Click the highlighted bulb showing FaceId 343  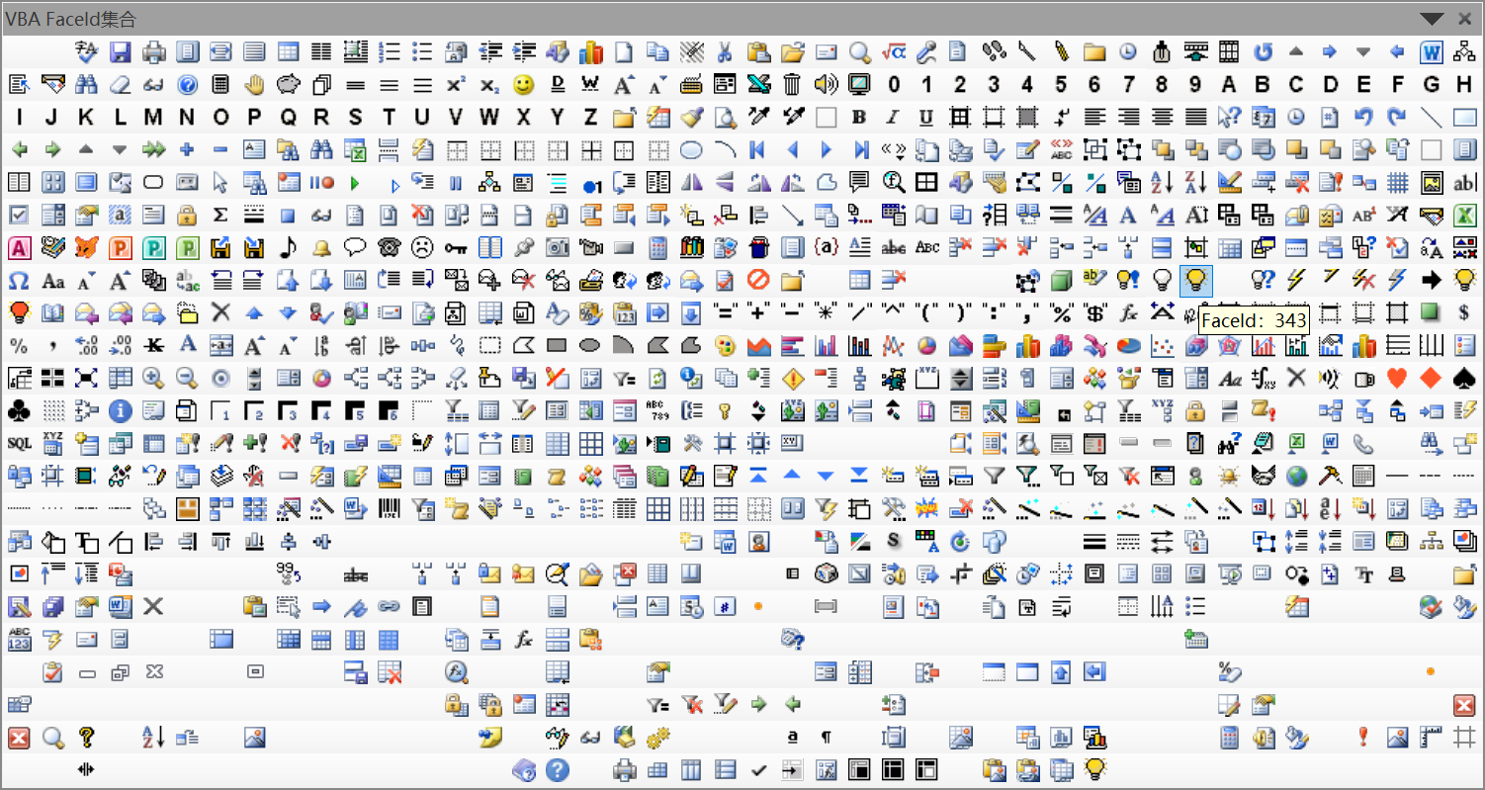click(x=1196, y=280)
